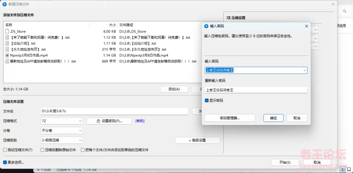353x173 pixels.
Task: Click path D:\3.8\.DS_Store cell
Action: point(133,31)
